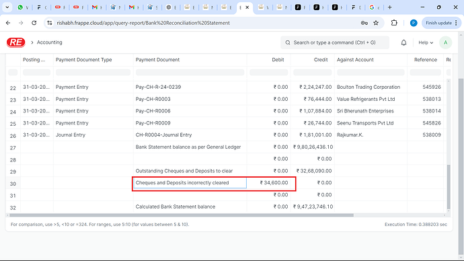This screenshot has height=261, width=464.
Task: Click reference number 545926
Action: pos(432,87)
